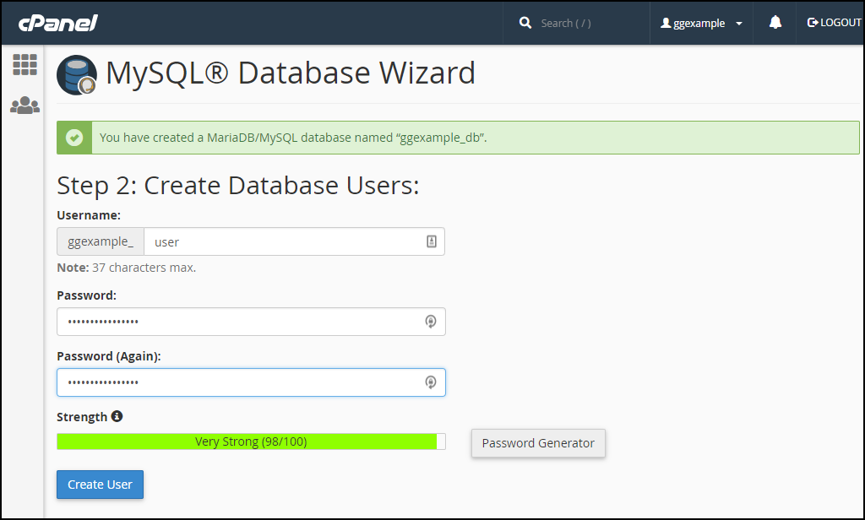
Task: Click the Strength info icon
Action: click(x=117, y=416)
